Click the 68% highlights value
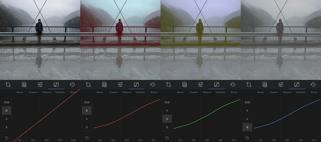This screenshot has width=321, height=142. click(x=220, y=140)
